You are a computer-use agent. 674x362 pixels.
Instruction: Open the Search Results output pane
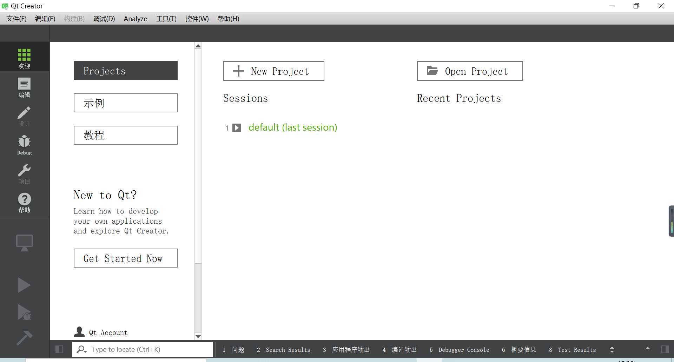pos(283,350)
